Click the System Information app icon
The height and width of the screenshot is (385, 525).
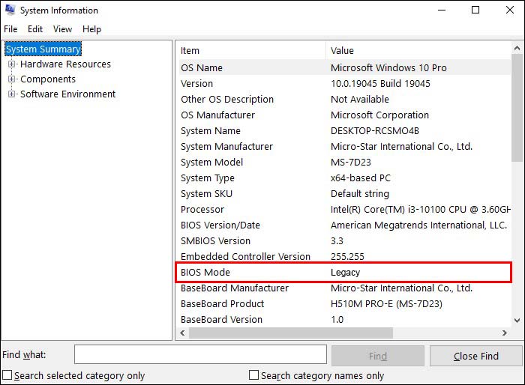click(x=10, y=10)
